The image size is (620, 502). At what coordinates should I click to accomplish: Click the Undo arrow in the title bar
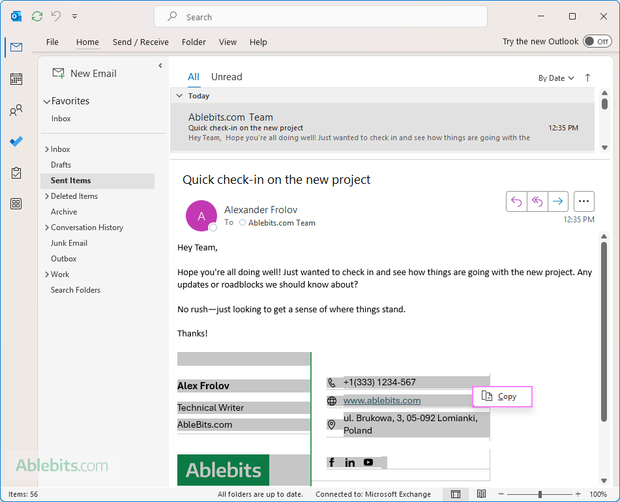(x=56, y=16)
